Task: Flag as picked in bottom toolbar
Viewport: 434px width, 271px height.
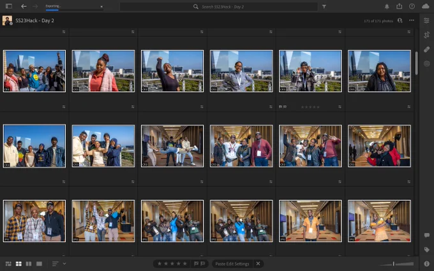Action: coord(196,264)
